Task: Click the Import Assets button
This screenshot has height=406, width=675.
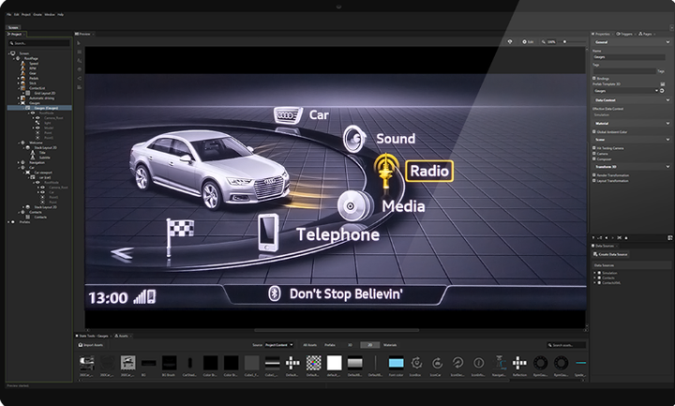Action: (92, 344)
